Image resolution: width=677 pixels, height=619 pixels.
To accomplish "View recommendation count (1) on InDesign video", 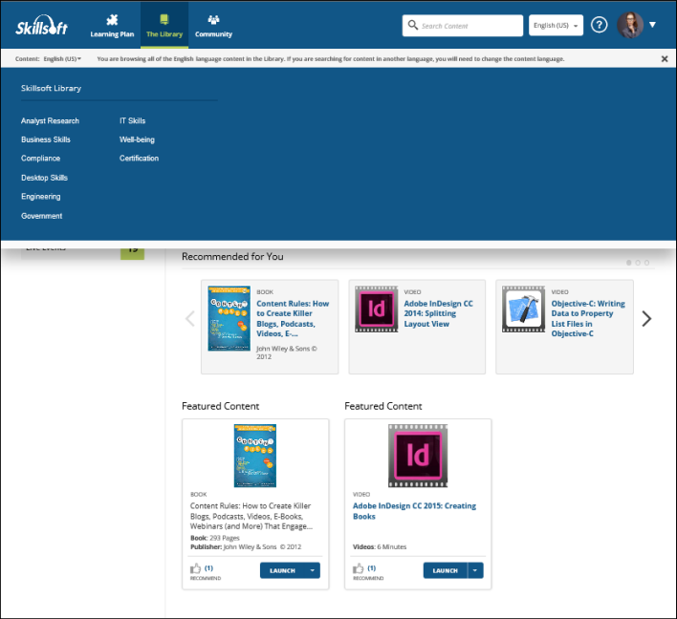I will (x=372, y=568).
